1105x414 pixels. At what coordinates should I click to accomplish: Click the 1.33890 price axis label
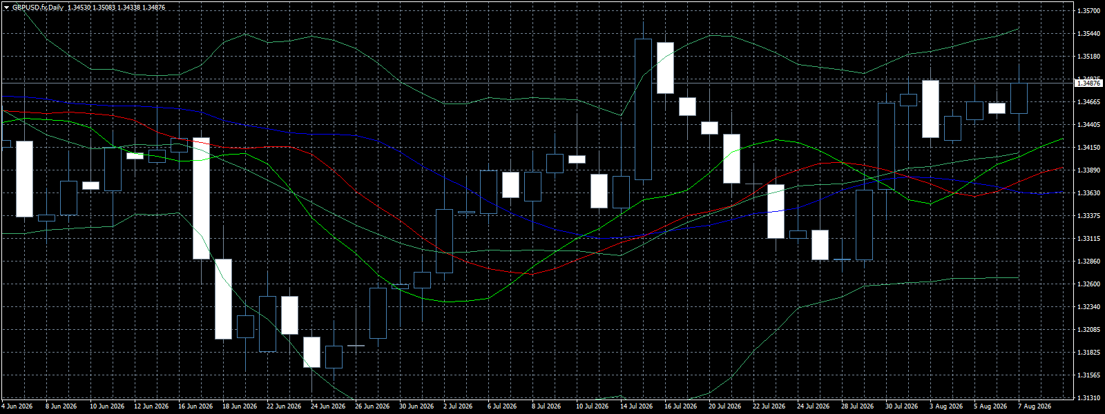[1088, 170]
